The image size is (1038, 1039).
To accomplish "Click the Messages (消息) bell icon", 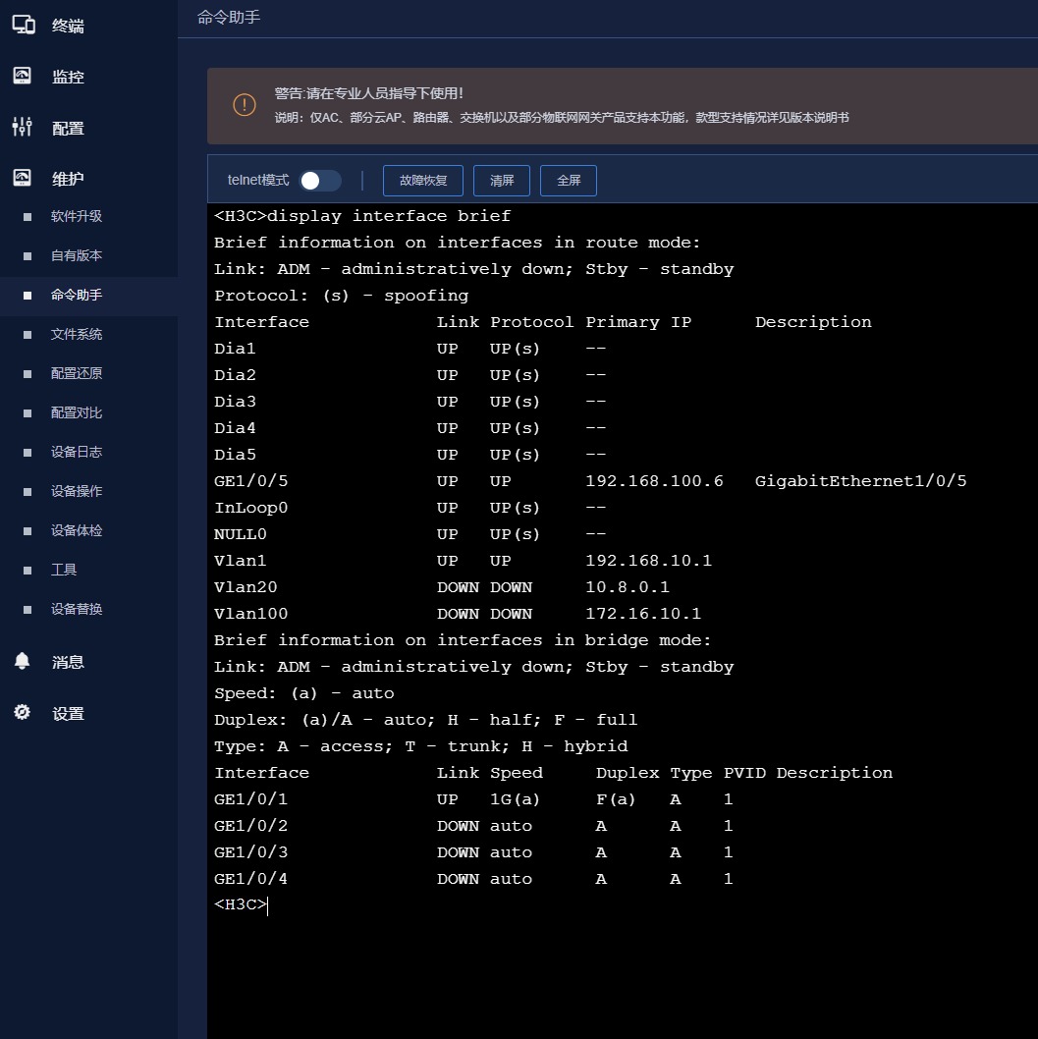I will (x=23, y=661).
